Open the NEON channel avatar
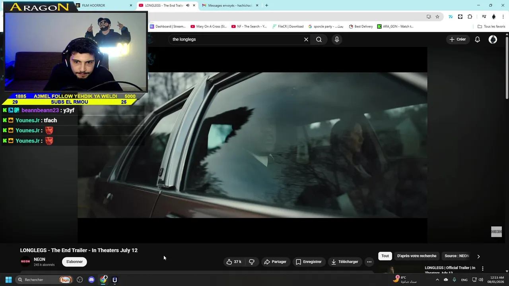The image size is (509, 286). click(x=25, y=261)
